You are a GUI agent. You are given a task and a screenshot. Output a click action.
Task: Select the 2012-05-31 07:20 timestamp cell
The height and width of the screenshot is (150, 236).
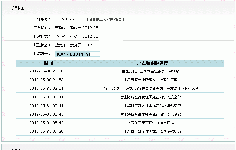tap(46, 132)
